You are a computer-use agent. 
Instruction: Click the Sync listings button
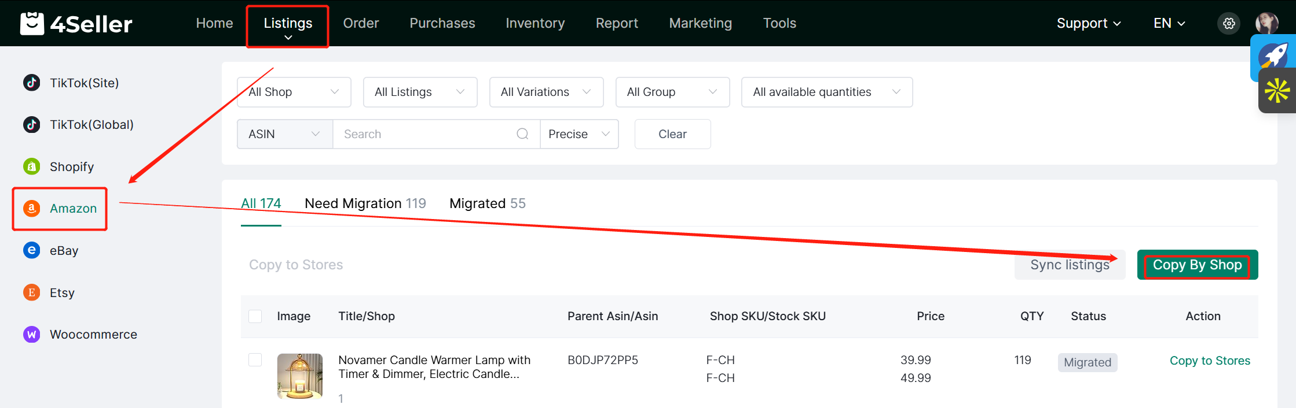click(x=1070, y=265)
